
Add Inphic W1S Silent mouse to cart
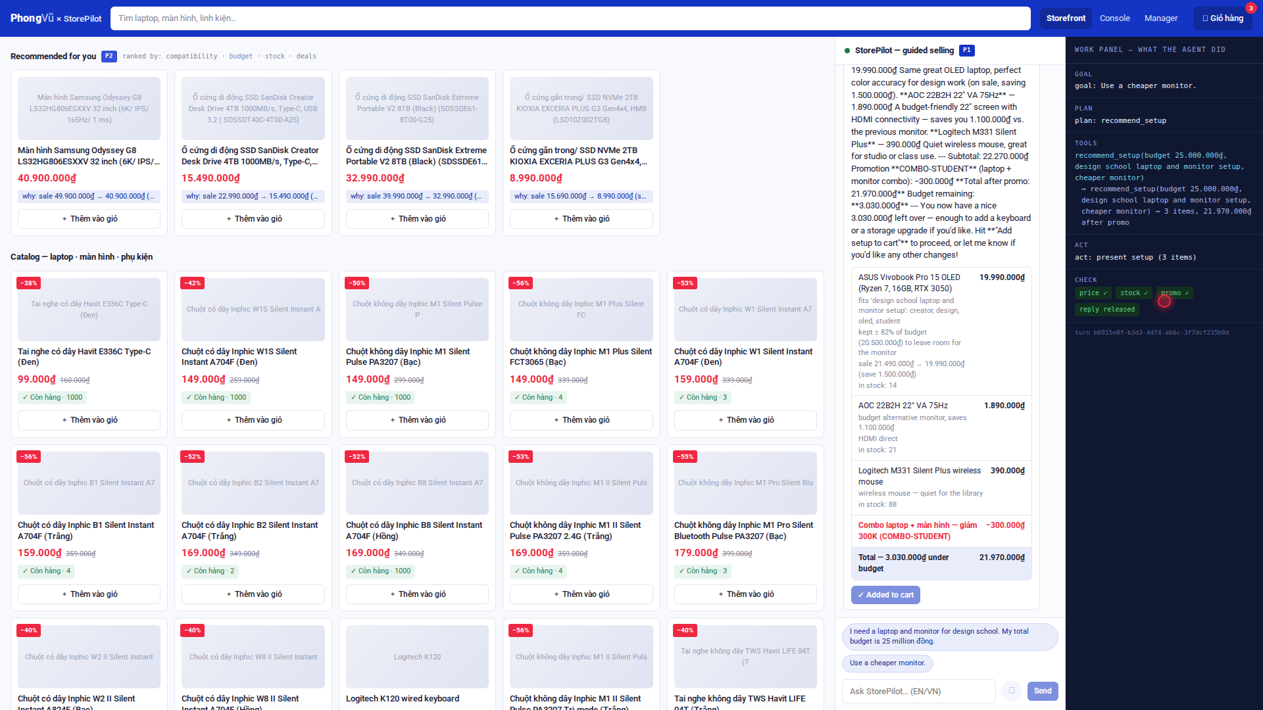tap(253, 420)
